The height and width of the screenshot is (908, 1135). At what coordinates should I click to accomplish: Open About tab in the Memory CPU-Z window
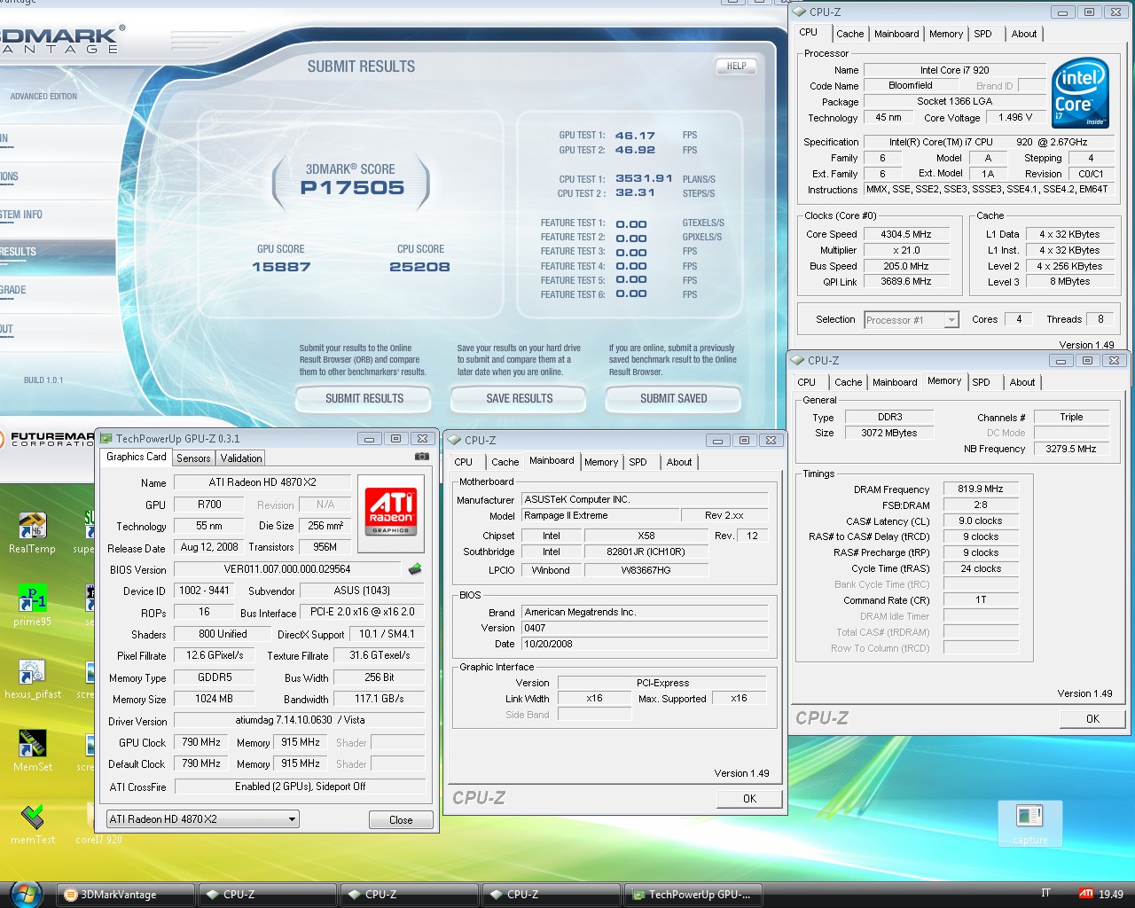pos(1022,382)
